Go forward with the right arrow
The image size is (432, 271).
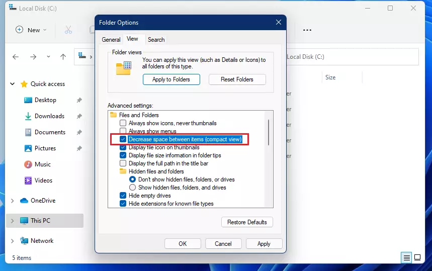point(33,57)
